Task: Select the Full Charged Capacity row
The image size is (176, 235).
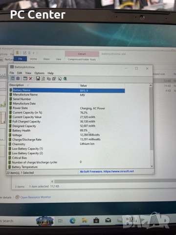Action: tap(67, 121)
